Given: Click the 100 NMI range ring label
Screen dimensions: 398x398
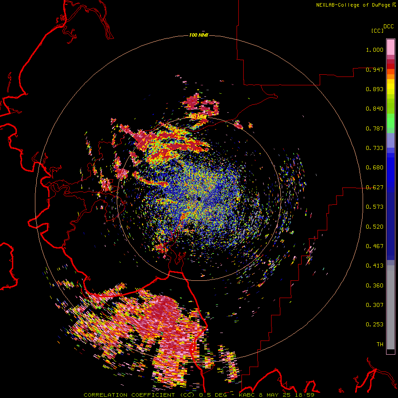Looking at the screenshot, I should tap(199, 35).
